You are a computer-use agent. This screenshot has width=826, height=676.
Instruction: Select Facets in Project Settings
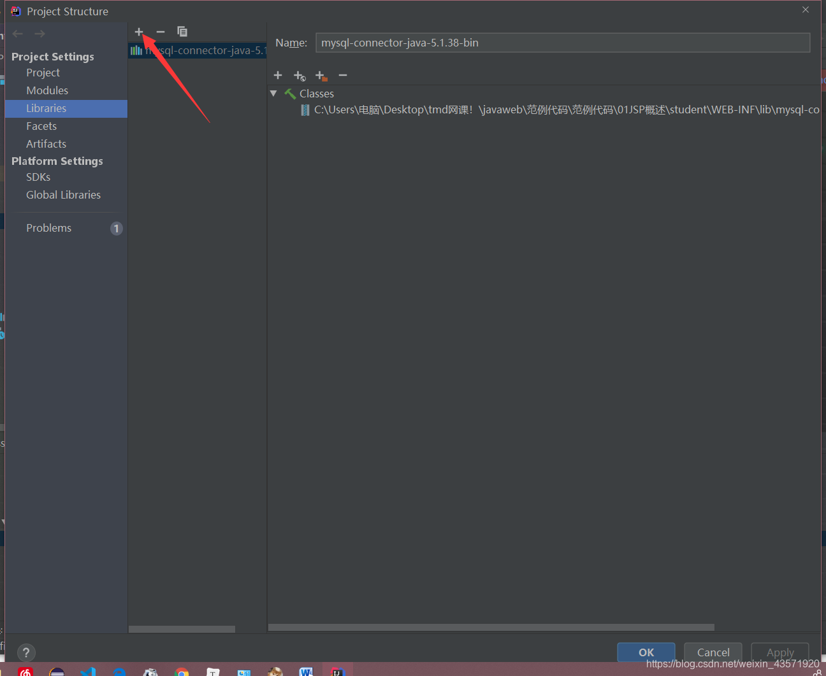41,126
